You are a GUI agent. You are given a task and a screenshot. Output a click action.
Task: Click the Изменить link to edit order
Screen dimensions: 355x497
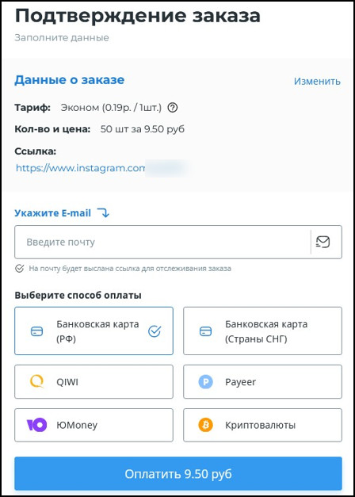click(x=317, y=82)
